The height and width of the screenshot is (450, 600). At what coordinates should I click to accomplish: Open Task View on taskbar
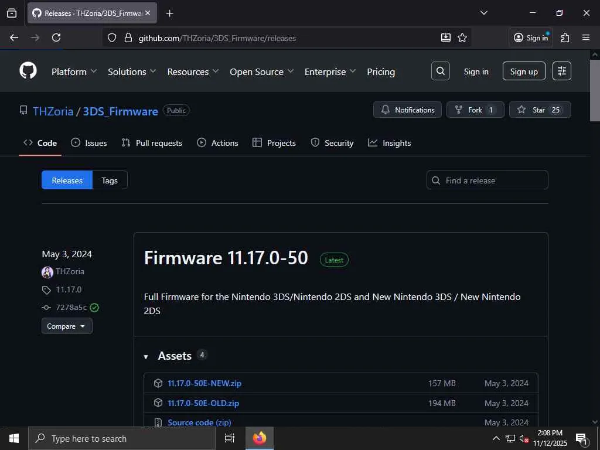pos(230,438)
